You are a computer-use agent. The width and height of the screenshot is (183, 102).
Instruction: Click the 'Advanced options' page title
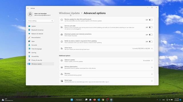pos(95,13)
